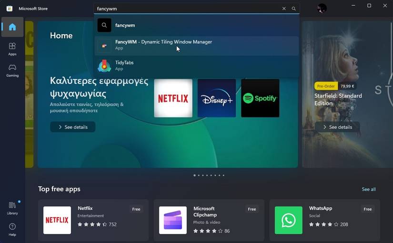Click the search icon next to fancywm suggestion
The image size is (393, 243).
pos(104,25)
